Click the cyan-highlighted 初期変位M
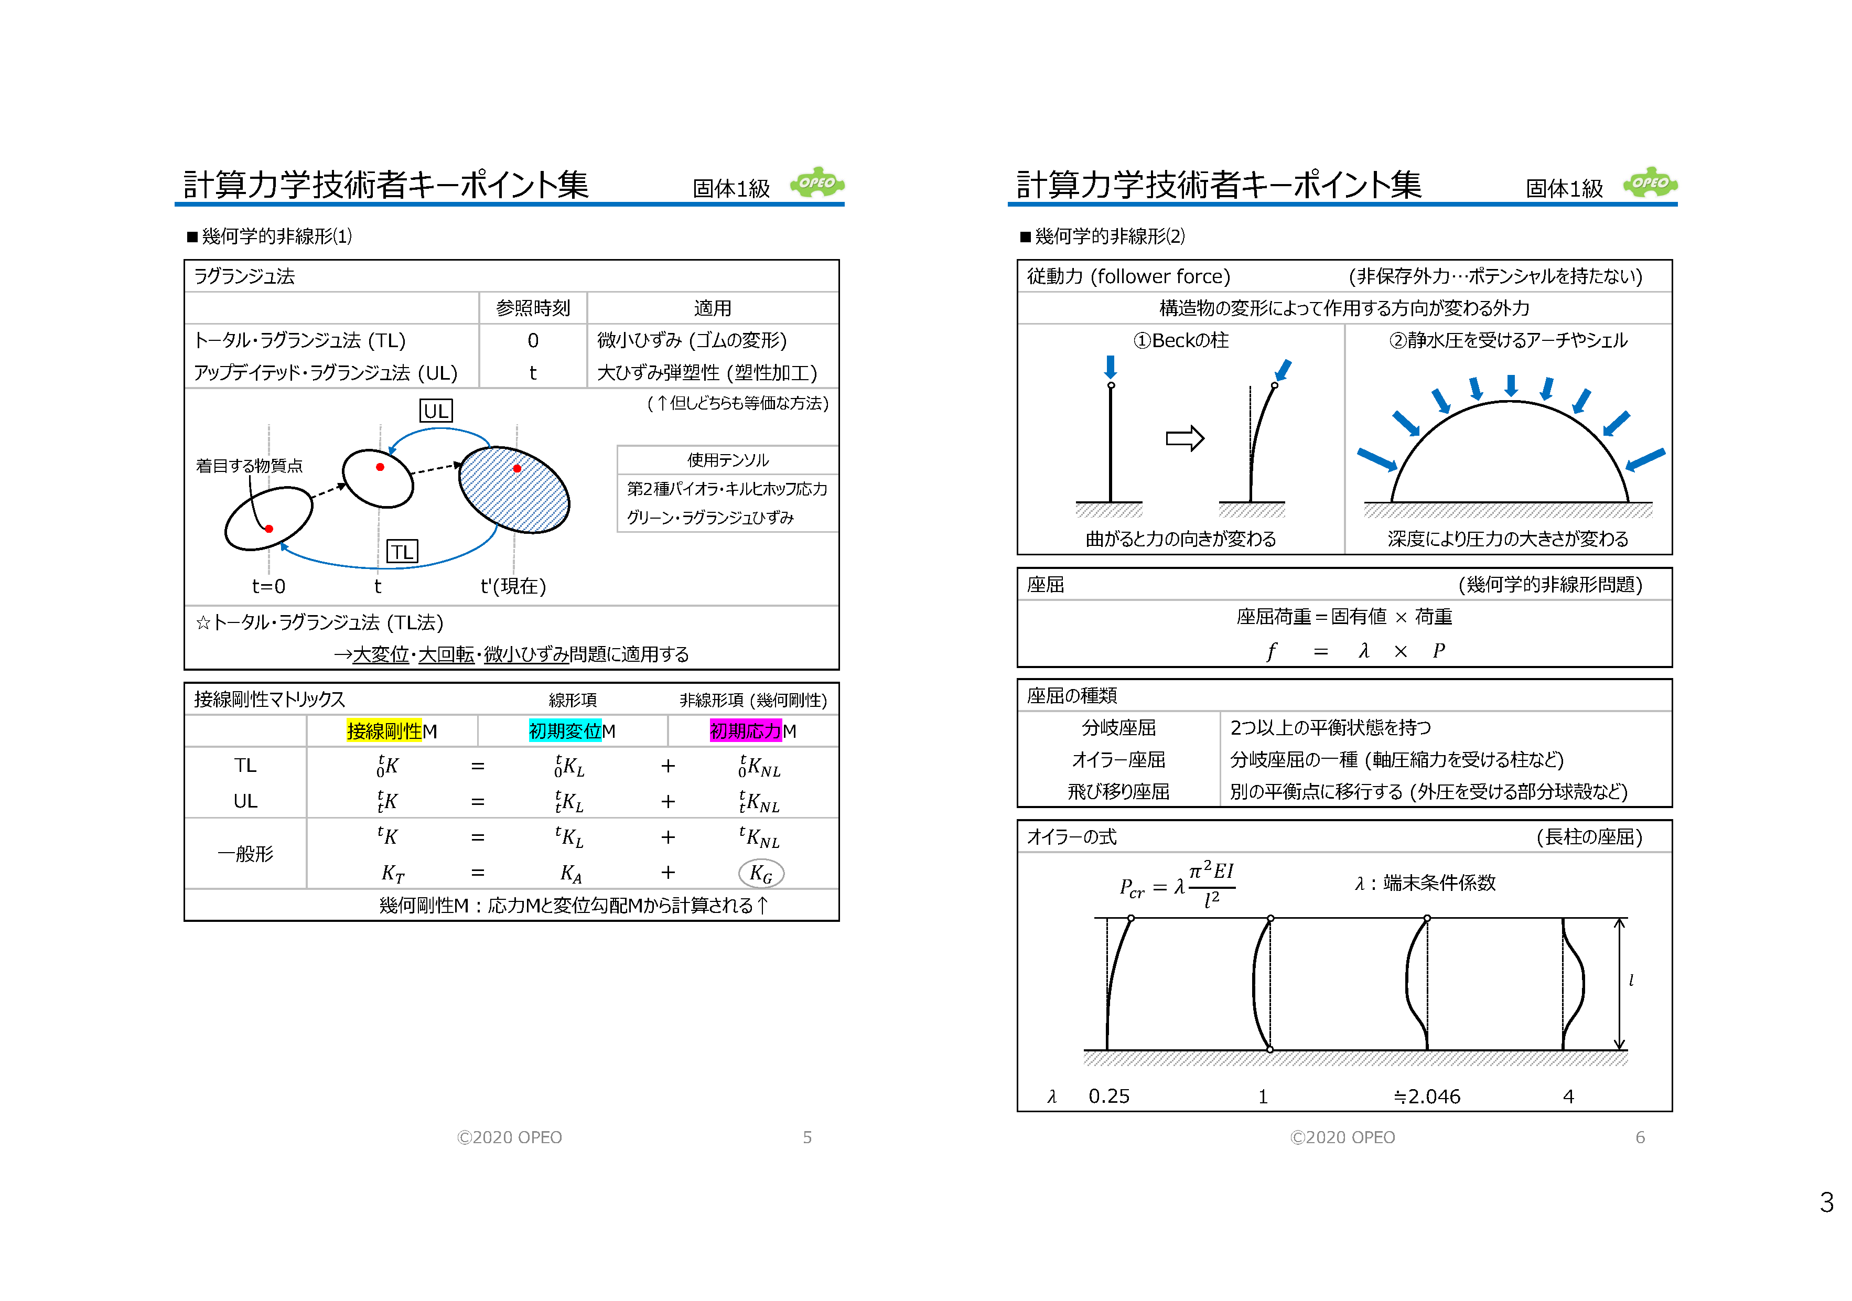1852x1301 pixels. [x=572, y=732]
